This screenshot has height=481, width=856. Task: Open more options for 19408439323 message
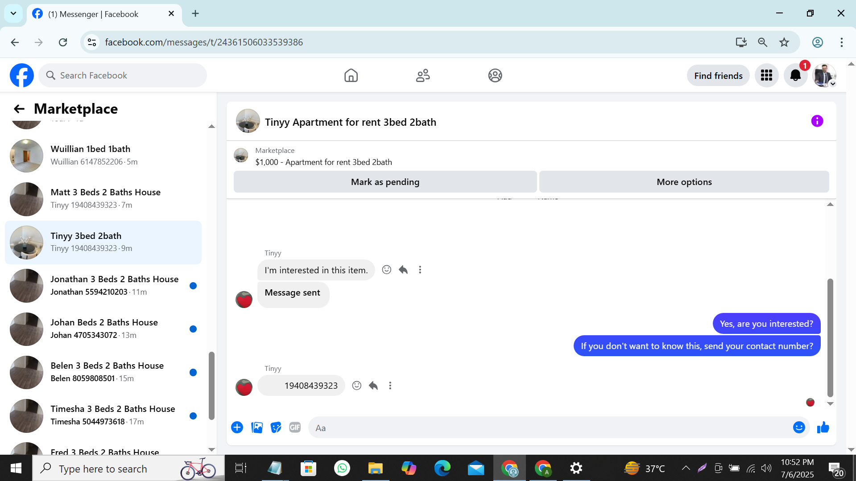[390, 386]
